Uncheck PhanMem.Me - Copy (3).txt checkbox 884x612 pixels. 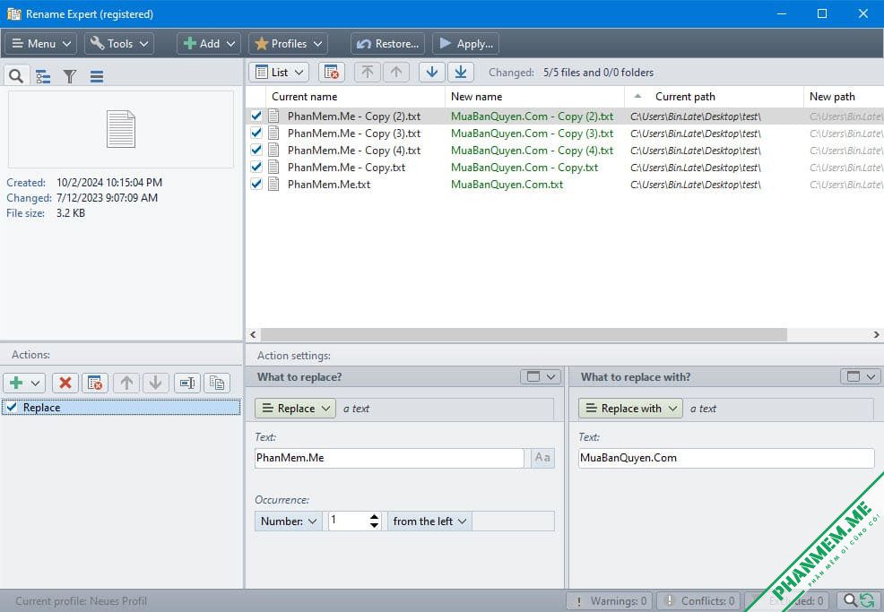point(256,133)
